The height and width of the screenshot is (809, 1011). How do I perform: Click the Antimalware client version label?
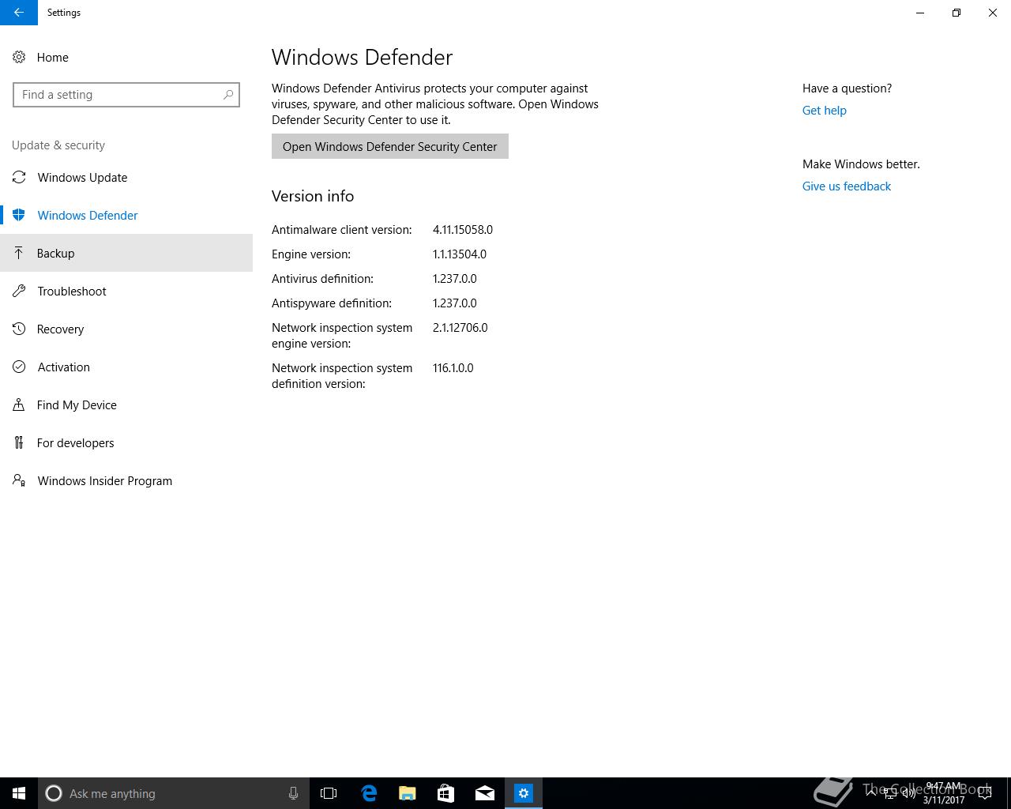pyautogui.click(x=342, y=230)
